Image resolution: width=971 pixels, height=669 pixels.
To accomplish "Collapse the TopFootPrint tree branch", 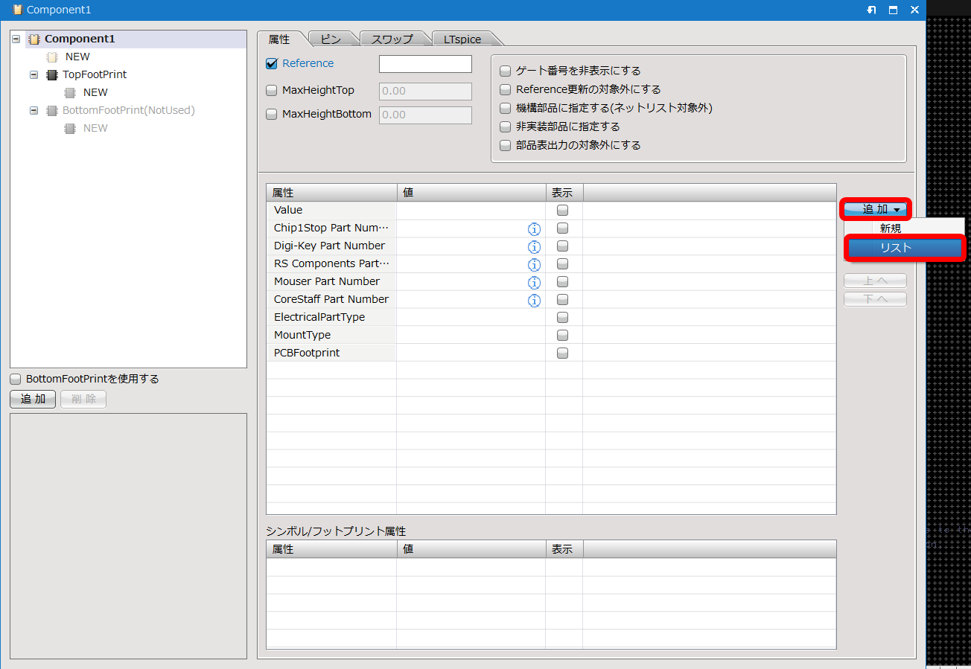I will [34, 74].
